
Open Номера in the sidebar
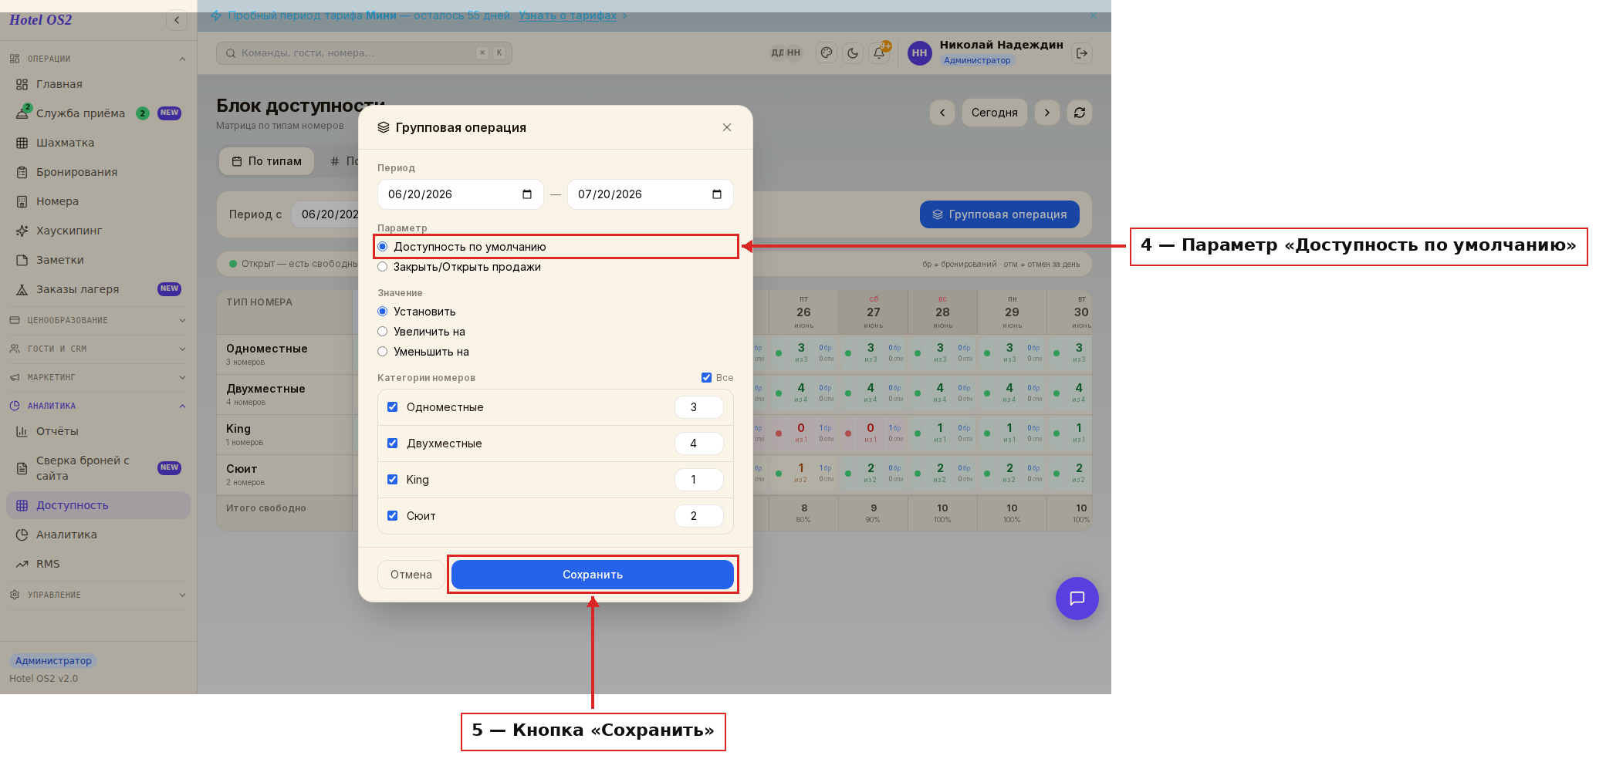(97, 201)
